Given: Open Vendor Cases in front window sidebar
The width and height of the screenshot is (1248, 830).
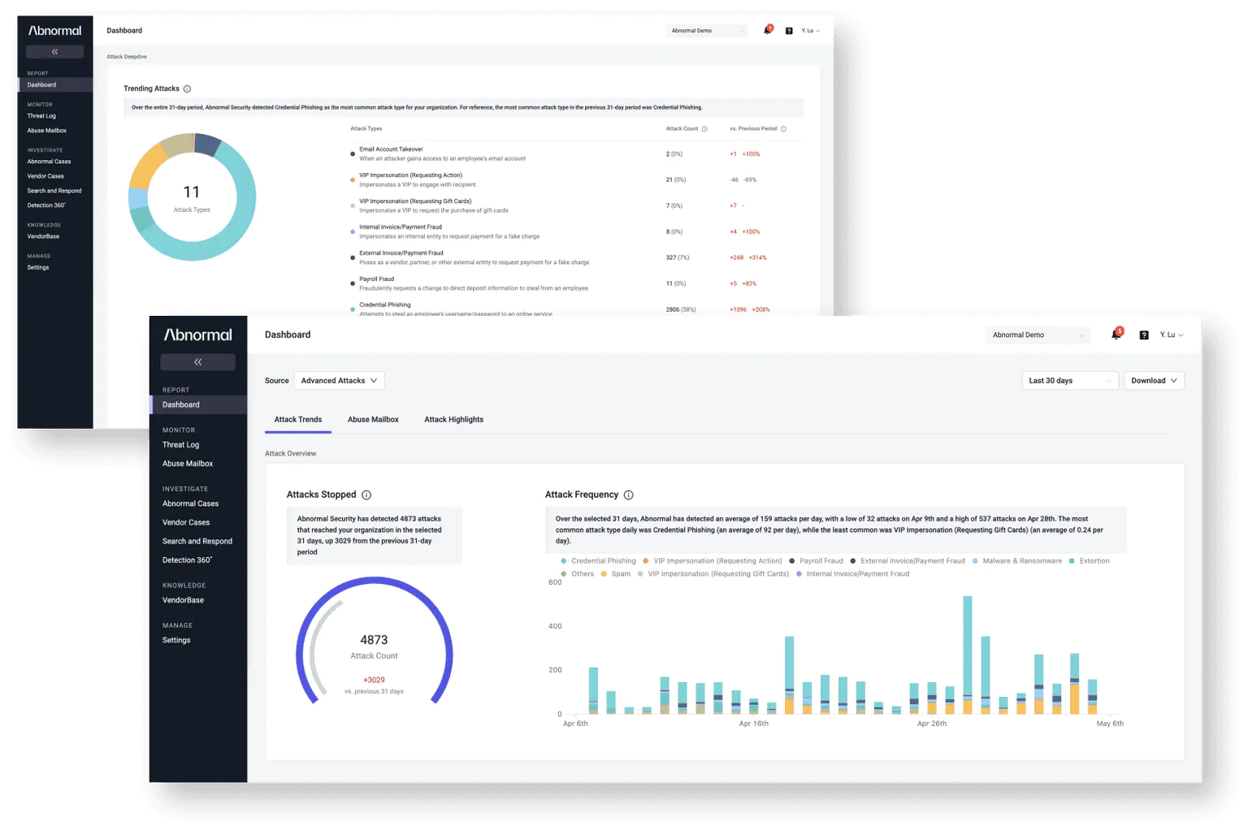Looking at the screenshot, I should [186, 522].
